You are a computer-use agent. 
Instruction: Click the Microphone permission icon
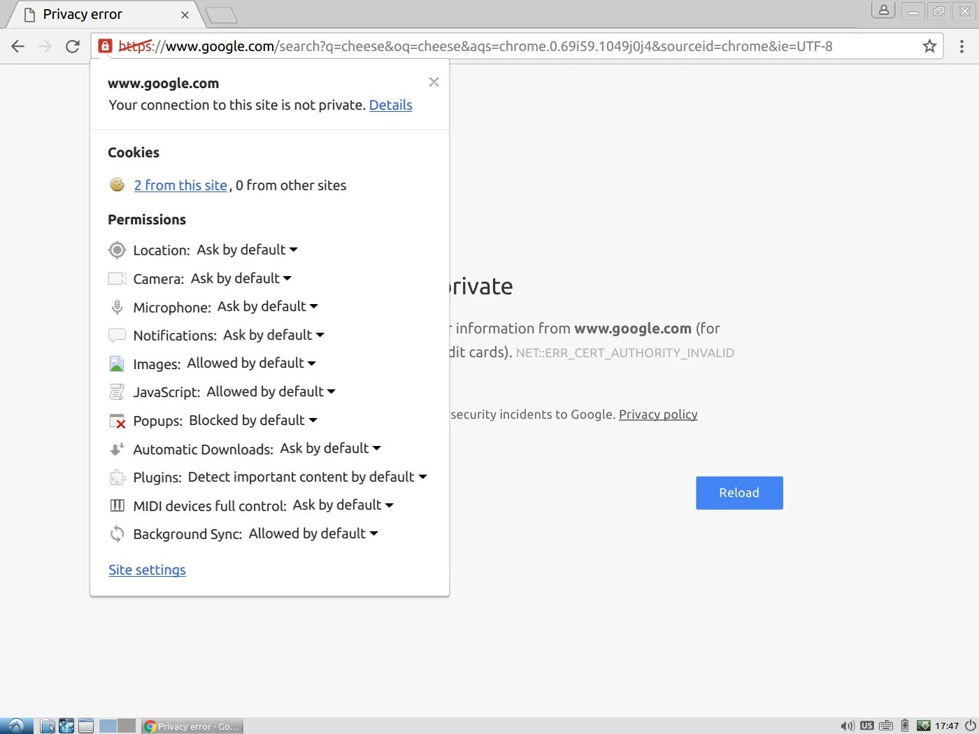click(117, 307)
